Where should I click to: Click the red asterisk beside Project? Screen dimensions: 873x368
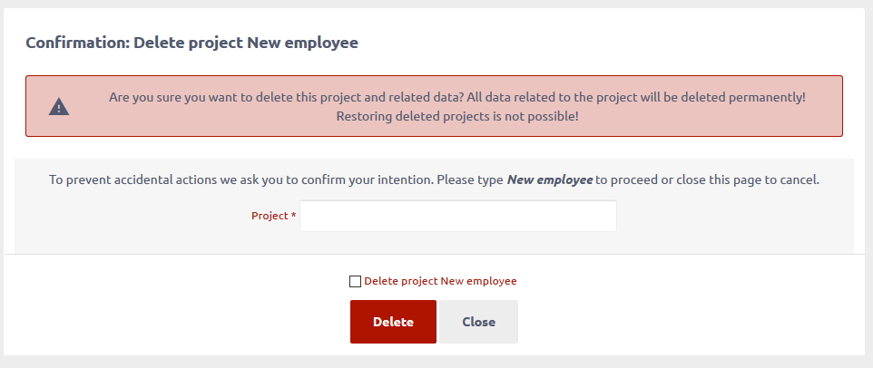(x=294, y=216)
